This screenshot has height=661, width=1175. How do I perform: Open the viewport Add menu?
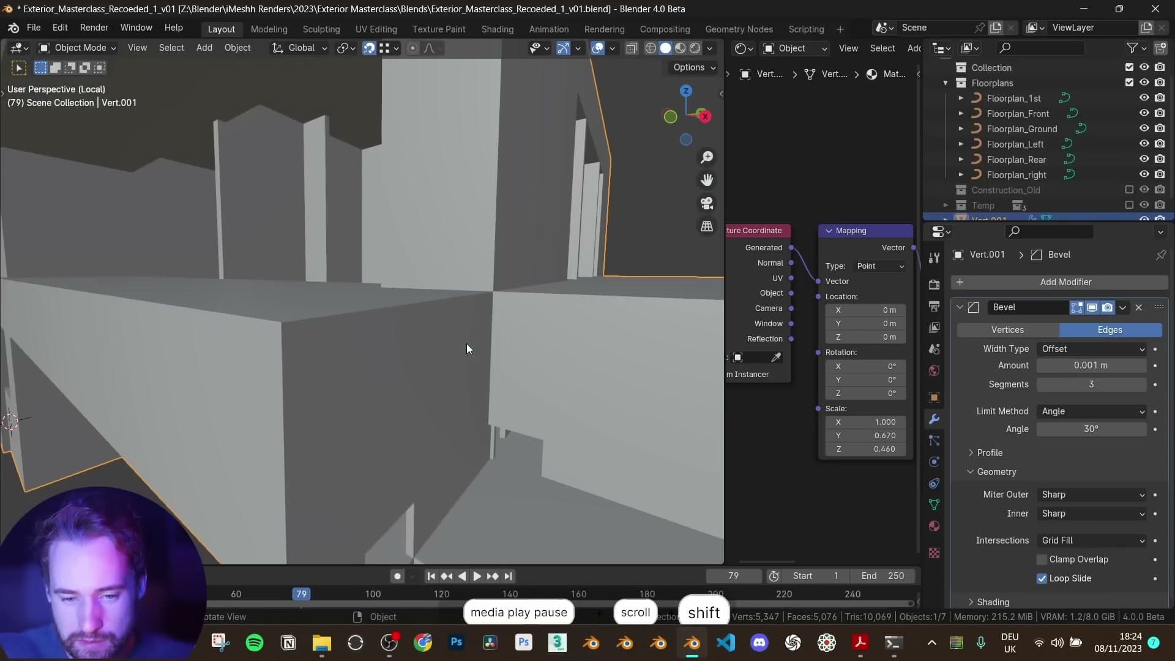click(204, 48)
